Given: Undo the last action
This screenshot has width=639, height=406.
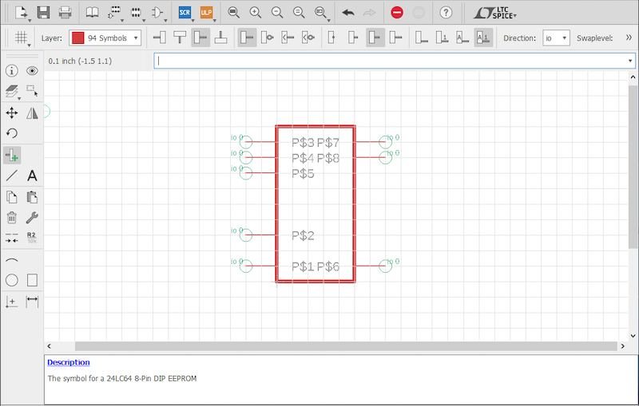Looking at the screenshot, I should 348,13.
